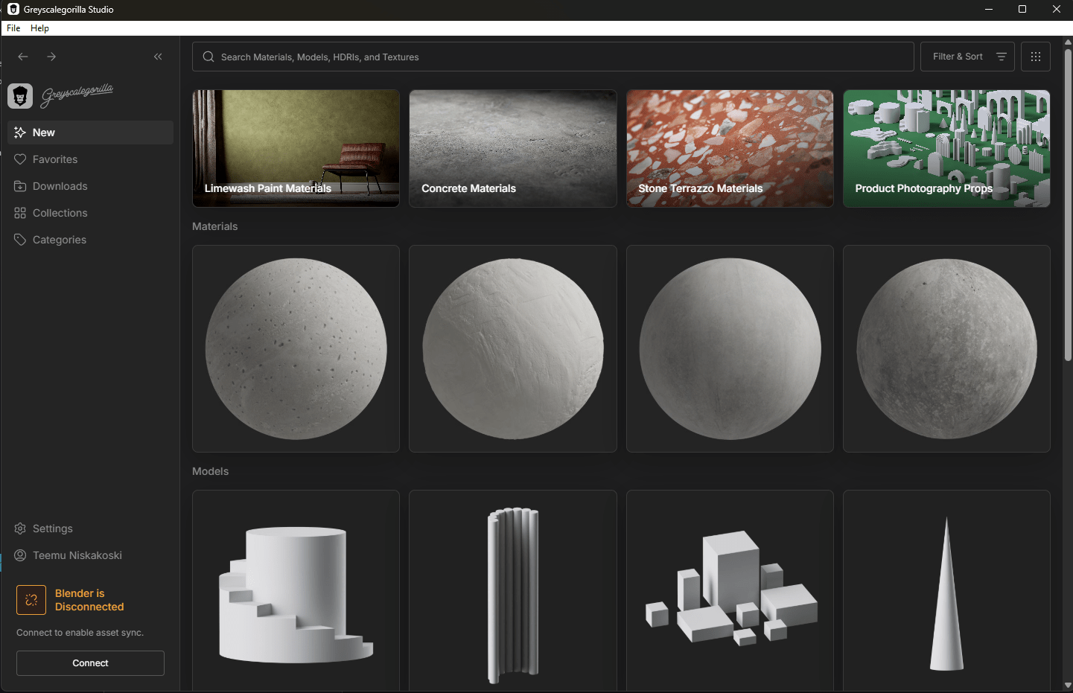
Task: Click the Materials section heading
Action: 215,226
